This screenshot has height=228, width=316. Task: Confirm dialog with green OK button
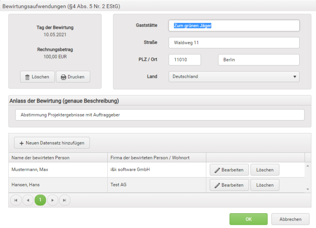coord(248,219)
